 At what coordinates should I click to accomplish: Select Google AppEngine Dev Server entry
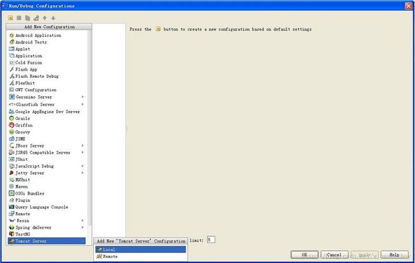47,112
